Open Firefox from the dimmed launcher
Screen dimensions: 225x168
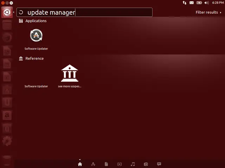pos(7,38)
